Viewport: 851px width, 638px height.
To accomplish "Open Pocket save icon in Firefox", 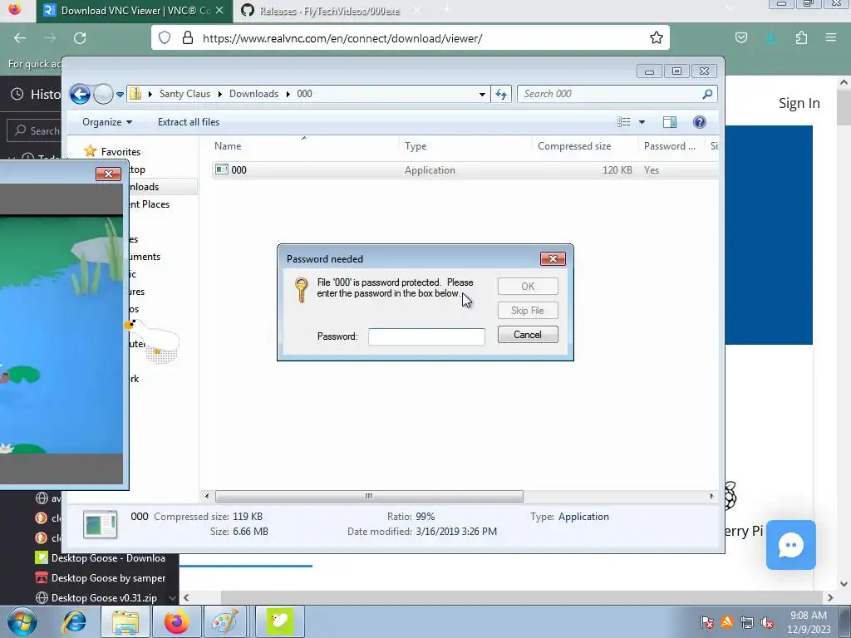I will point(740,38).
